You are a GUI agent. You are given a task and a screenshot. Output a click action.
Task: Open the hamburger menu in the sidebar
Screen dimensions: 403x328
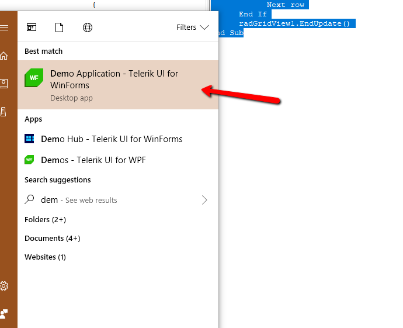[x=4, y=27]
